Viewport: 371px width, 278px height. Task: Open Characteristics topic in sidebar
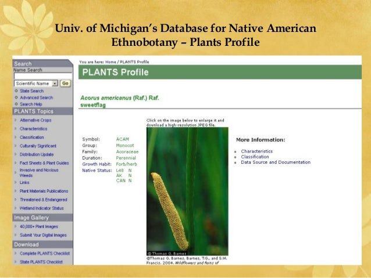click(33, 129)
